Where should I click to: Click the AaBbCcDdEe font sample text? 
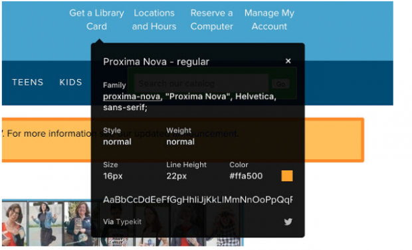[x=197, y=200]
